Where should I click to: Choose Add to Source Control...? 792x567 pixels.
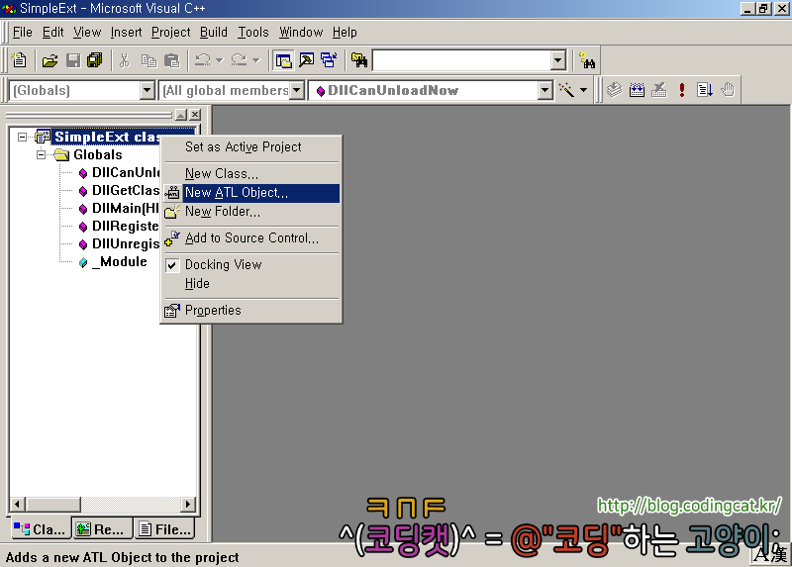coord(251,237)
